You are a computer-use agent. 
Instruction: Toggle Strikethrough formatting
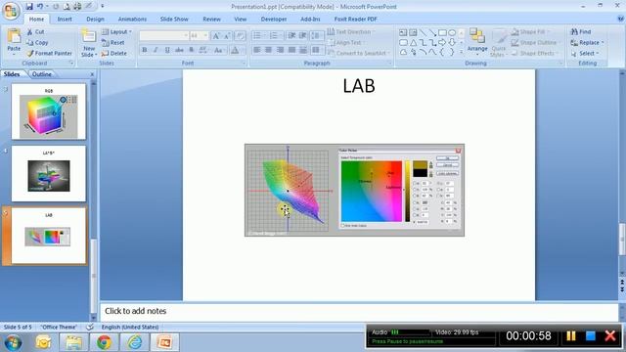point(179,50)
